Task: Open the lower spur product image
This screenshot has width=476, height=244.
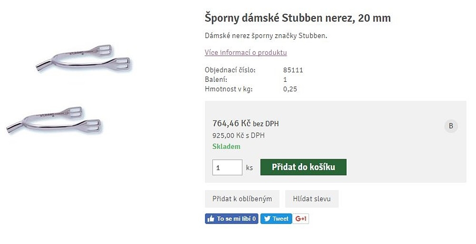Action: coord(53,120)
